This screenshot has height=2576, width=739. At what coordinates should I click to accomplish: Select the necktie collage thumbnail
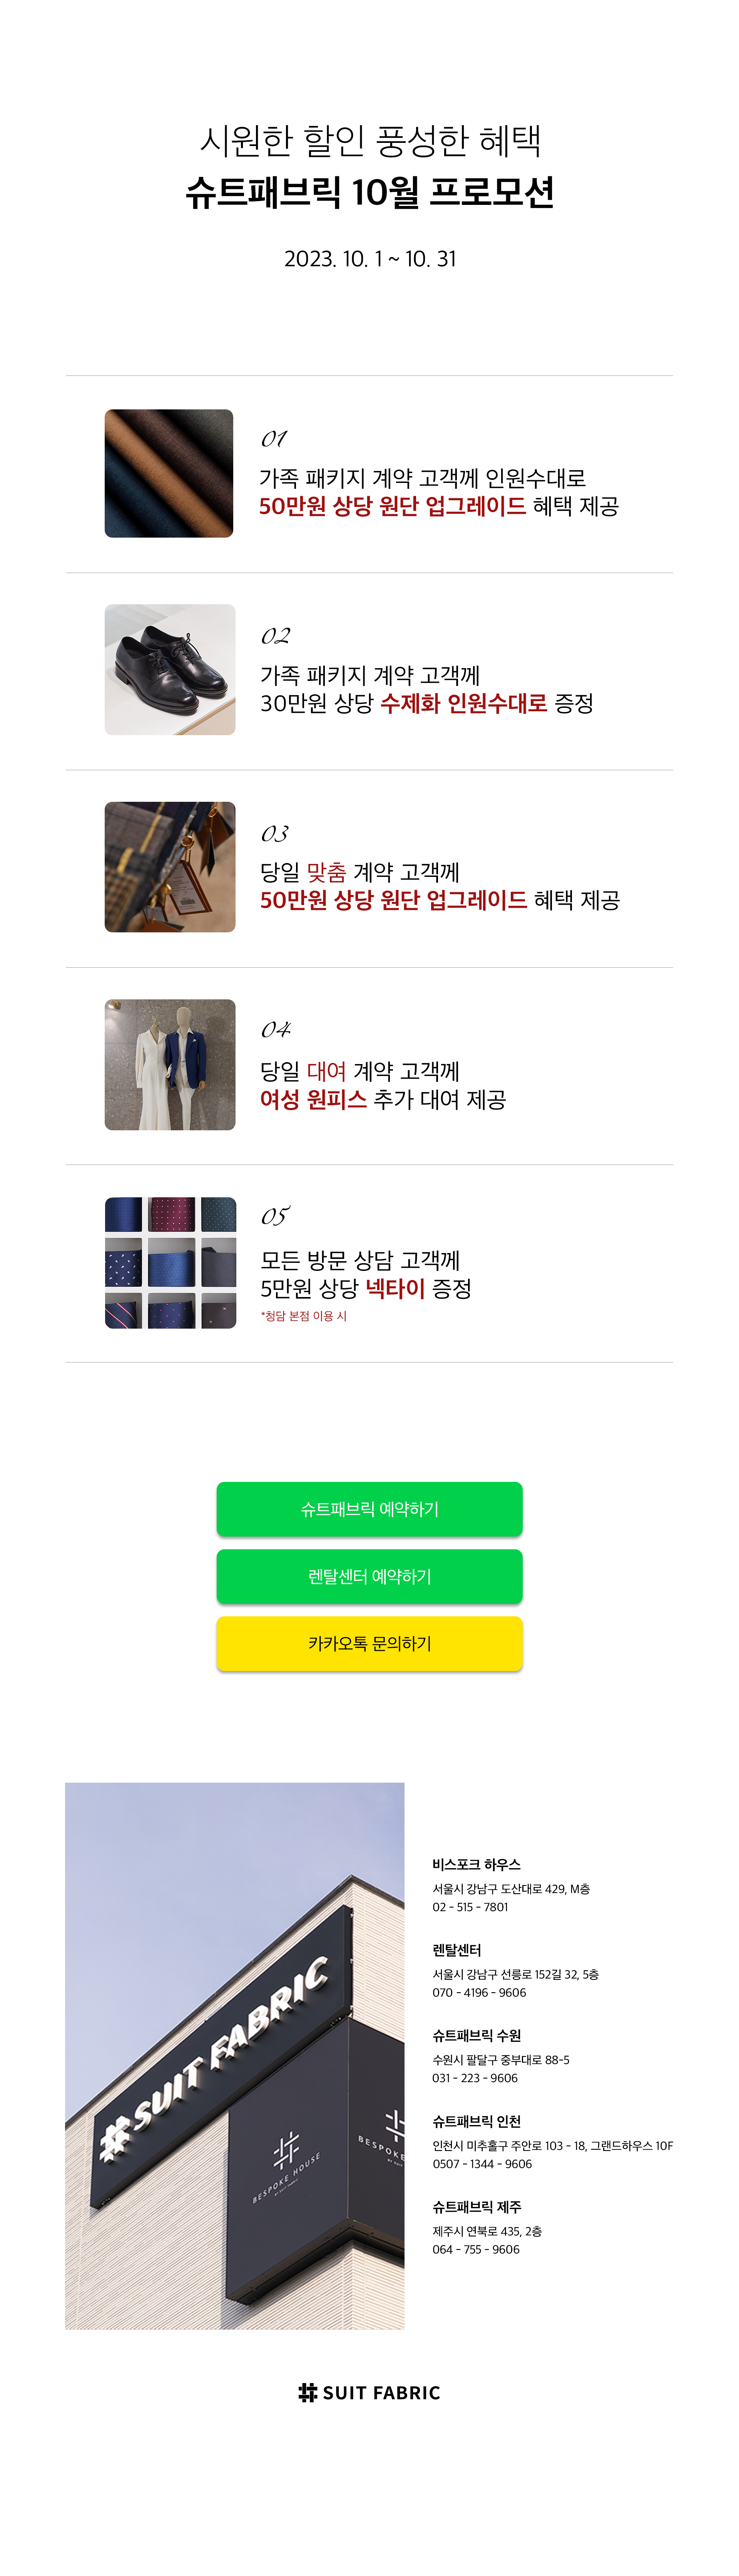[x=170, y=1262]
